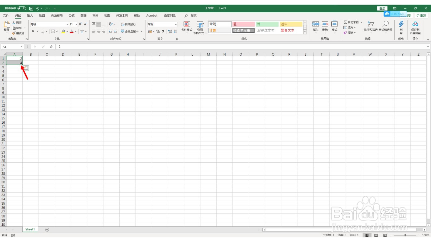Turn on the AutoSave (自动保存) switch
The image size is (431, 242).
click(x=22, y=8)
